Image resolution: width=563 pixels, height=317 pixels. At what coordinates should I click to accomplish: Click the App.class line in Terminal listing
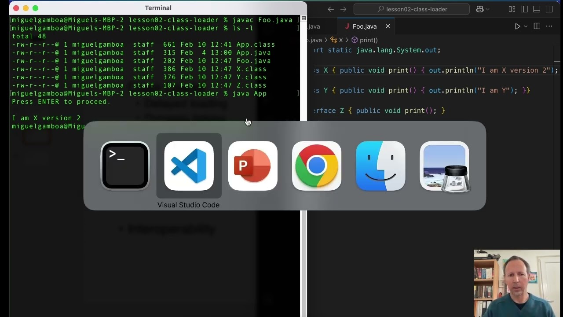point(143,44)
